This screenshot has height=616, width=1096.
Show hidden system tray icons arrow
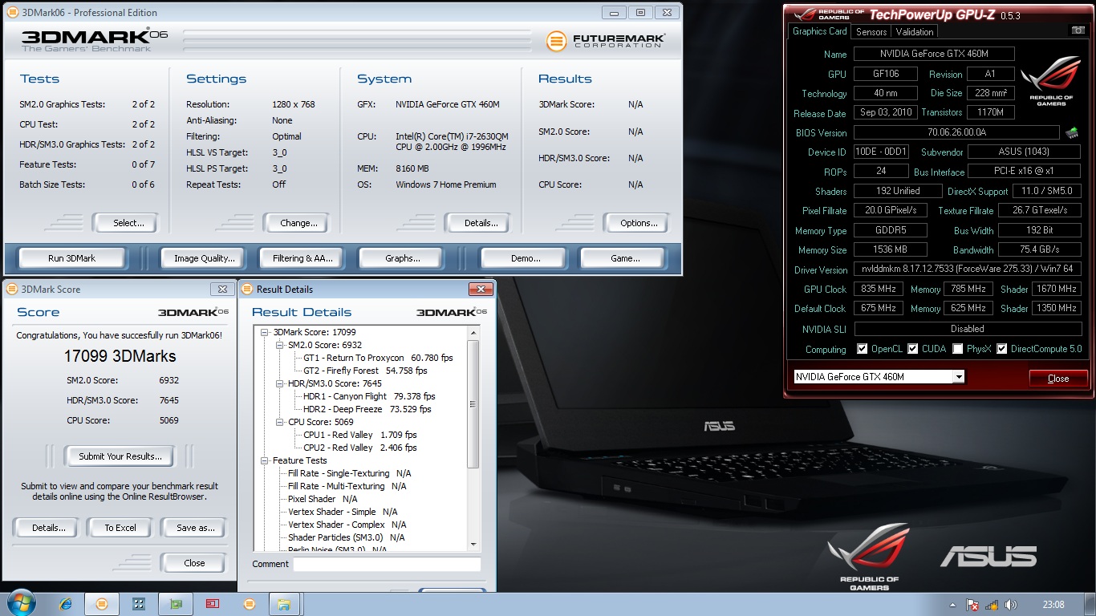pos(953,605)
